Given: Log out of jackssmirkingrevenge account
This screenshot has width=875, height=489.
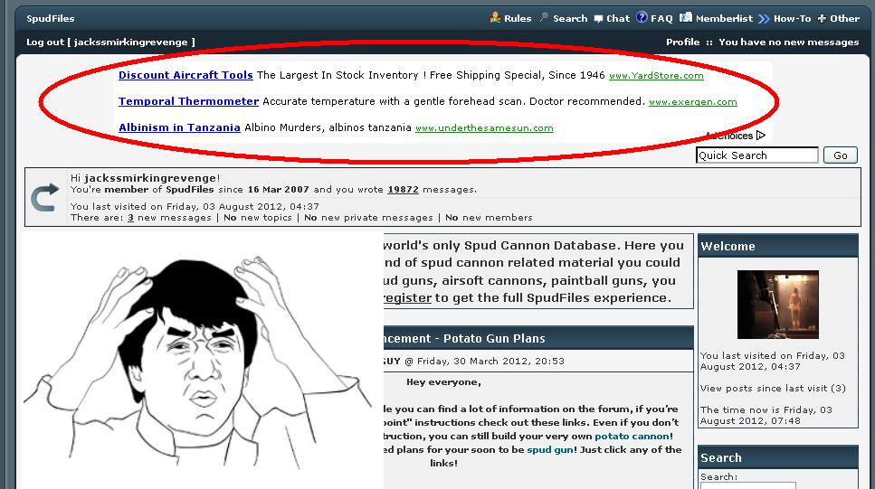Looking at the screenshot, I should [x=110, y=42].
